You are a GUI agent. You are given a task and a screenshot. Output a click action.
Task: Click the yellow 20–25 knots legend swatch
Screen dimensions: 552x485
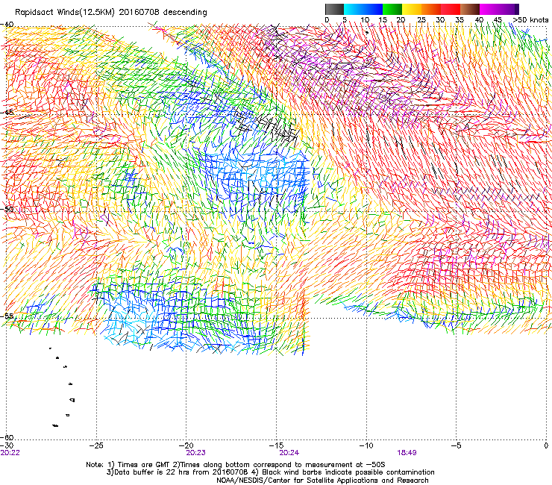click(412, 9)
